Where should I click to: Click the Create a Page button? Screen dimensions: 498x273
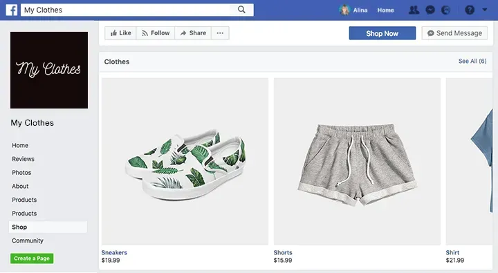[32, 258]
